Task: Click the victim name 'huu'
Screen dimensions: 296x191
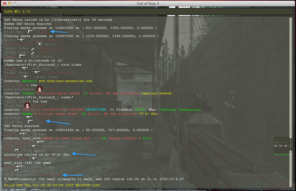Action: pyautogui.click(x=41, y=122)
